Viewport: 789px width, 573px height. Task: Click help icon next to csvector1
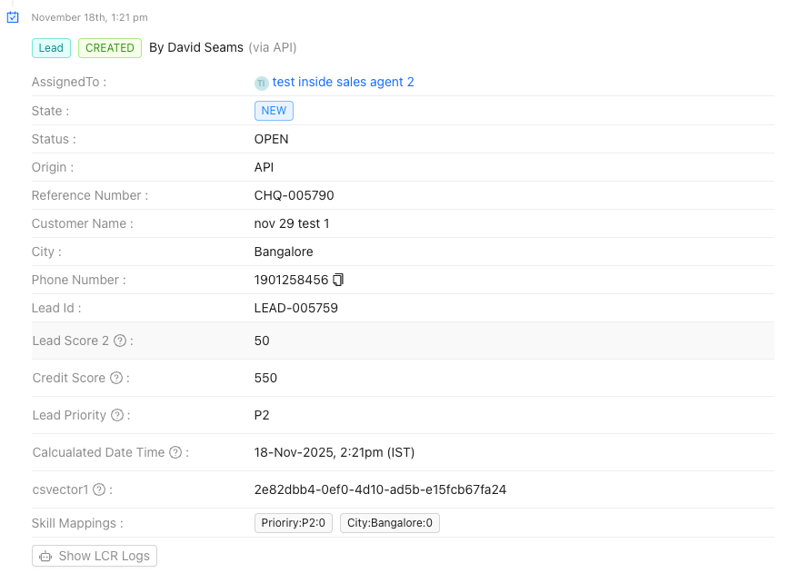[x=98, y=489]
